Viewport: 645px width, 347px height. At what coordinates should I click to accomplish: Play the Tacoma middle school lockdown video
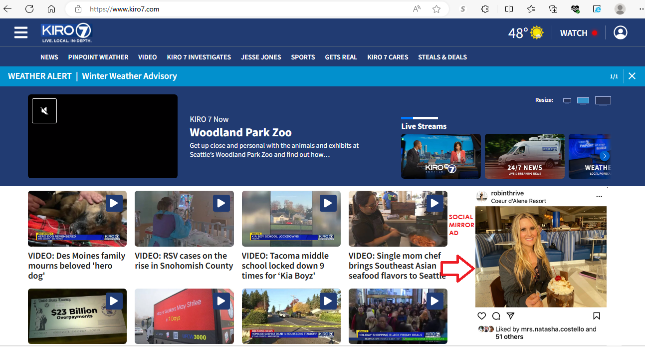coord(328,203)
